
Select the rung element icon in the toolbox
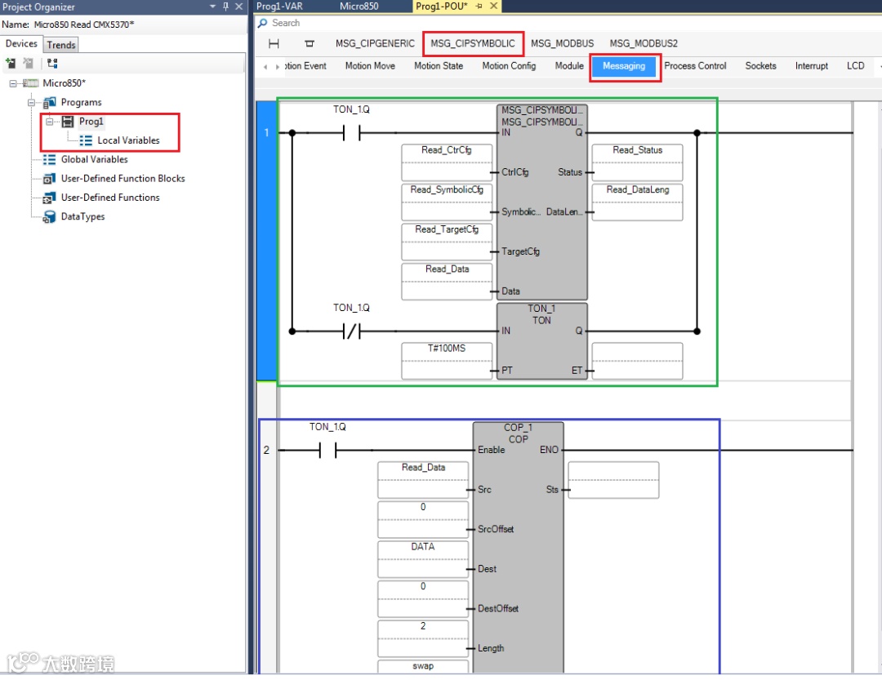(274, 44)
